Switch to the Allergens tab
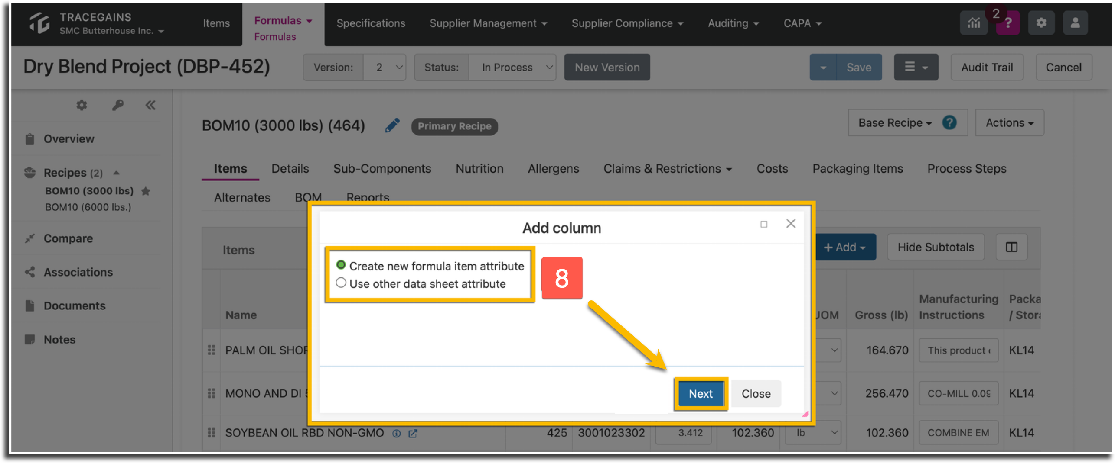Viewport: 1115px width, 463px height. (x=553, y=168)
